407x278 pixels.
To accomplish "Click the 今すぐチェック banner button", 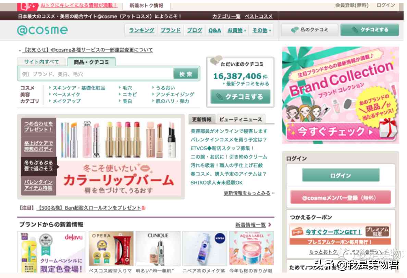I will 333,131.
